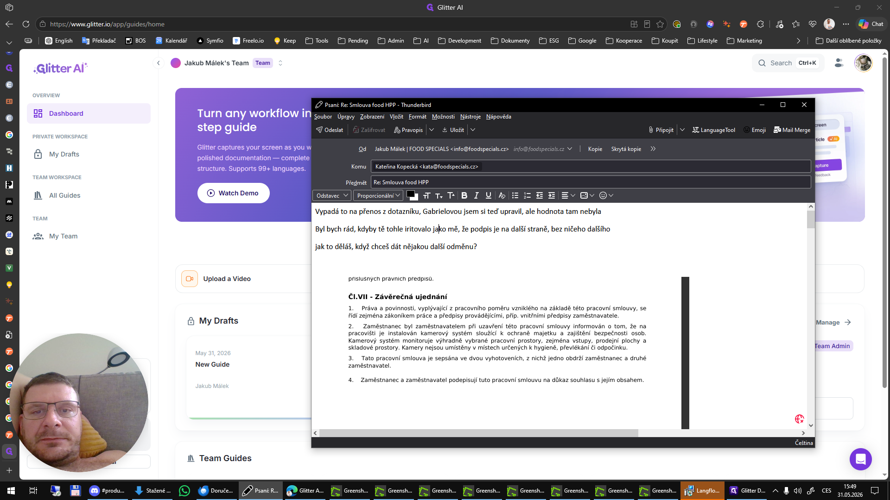This screenshot has width=890, height=500.
Task: Click the Předmět subject field
Action: click(x=591, y=182)
